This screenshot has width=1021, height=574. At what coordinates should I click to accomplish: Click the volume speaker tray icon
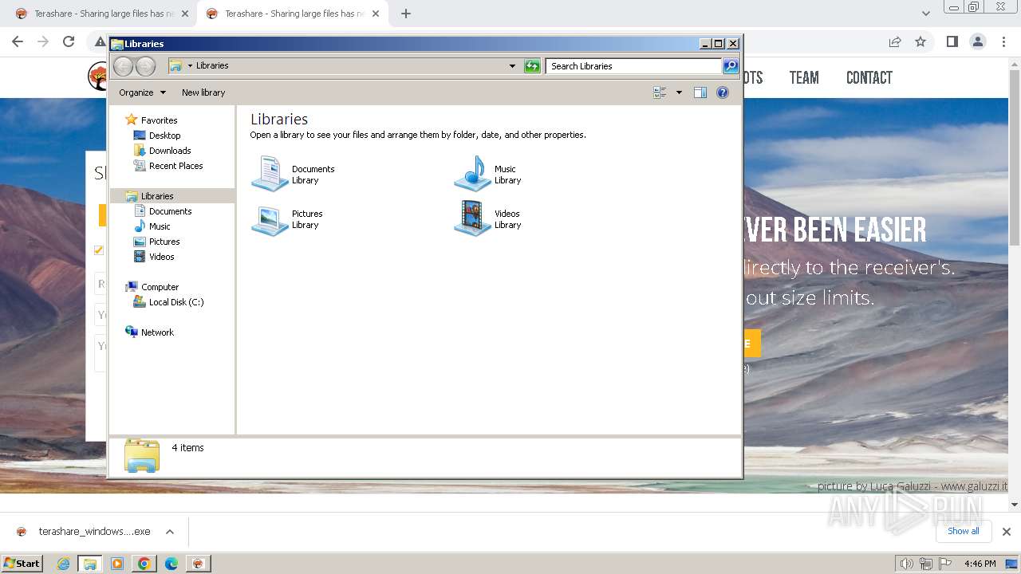click(907, 564)
